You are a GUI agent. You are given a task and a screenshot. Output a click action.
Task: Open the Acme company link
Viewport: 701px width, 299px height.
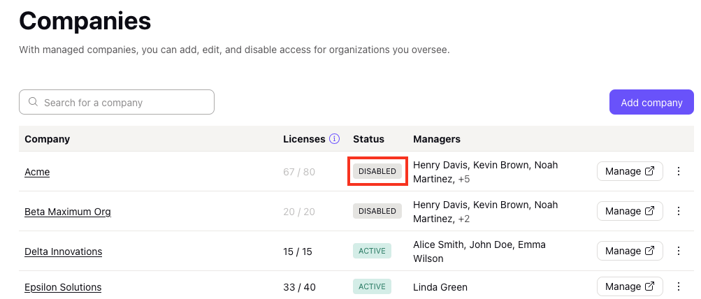[37, 172]
